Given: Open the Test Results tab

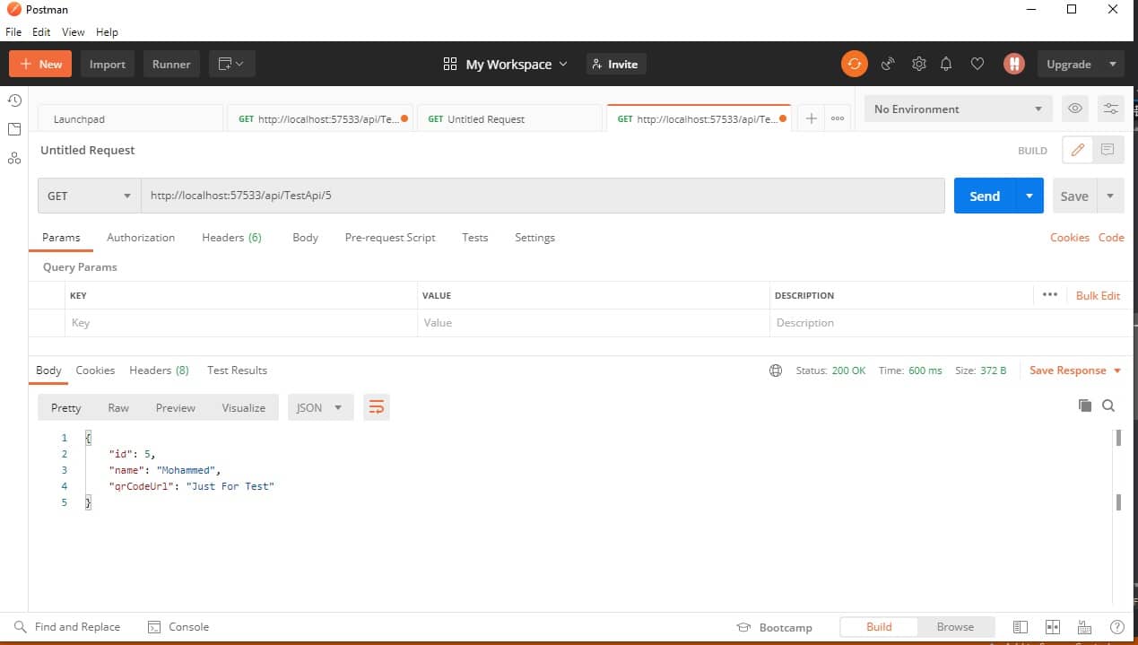Looking at the screenshot, I should (237, 370).
